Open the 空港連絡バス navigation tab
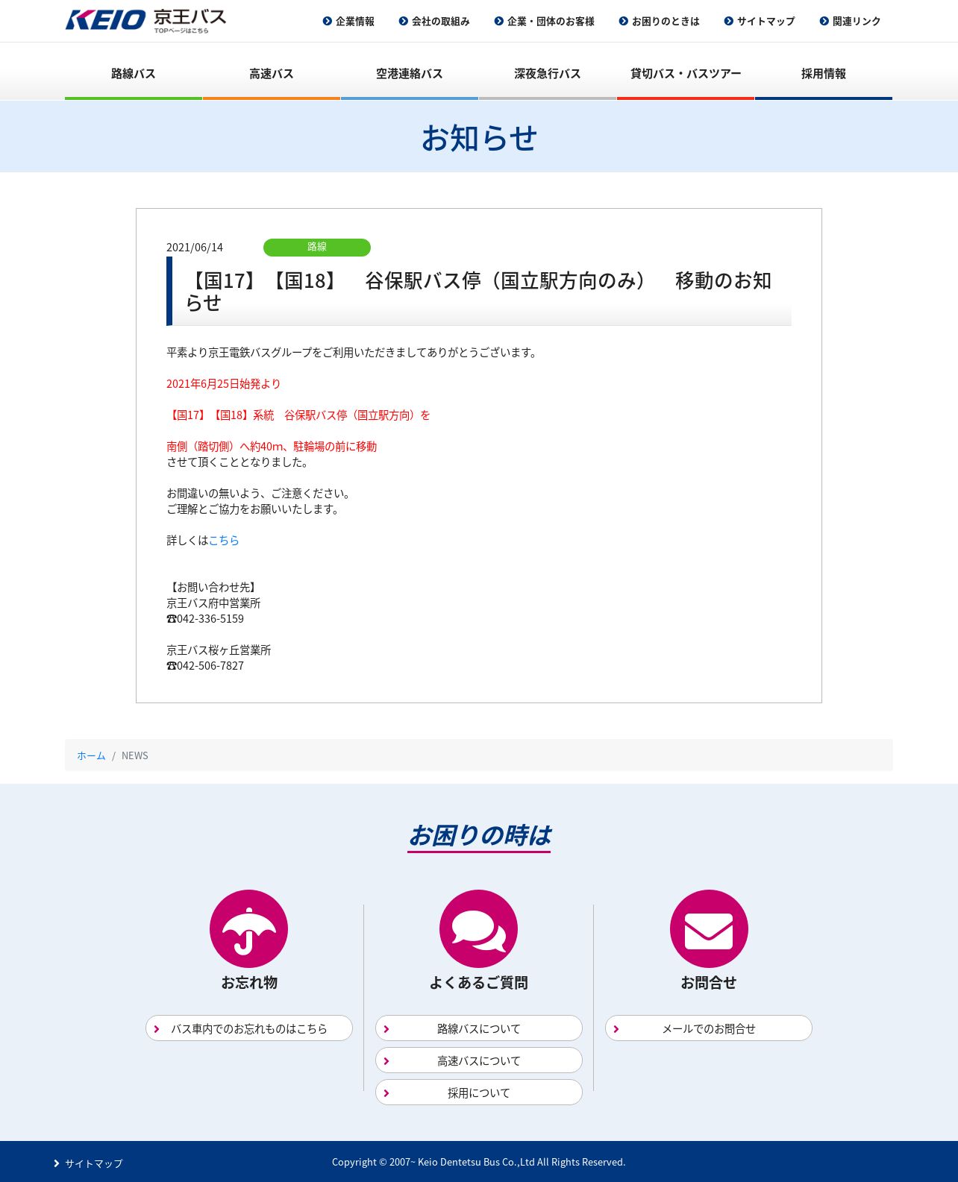This screenshot has height=1182, width=958. 410,73
